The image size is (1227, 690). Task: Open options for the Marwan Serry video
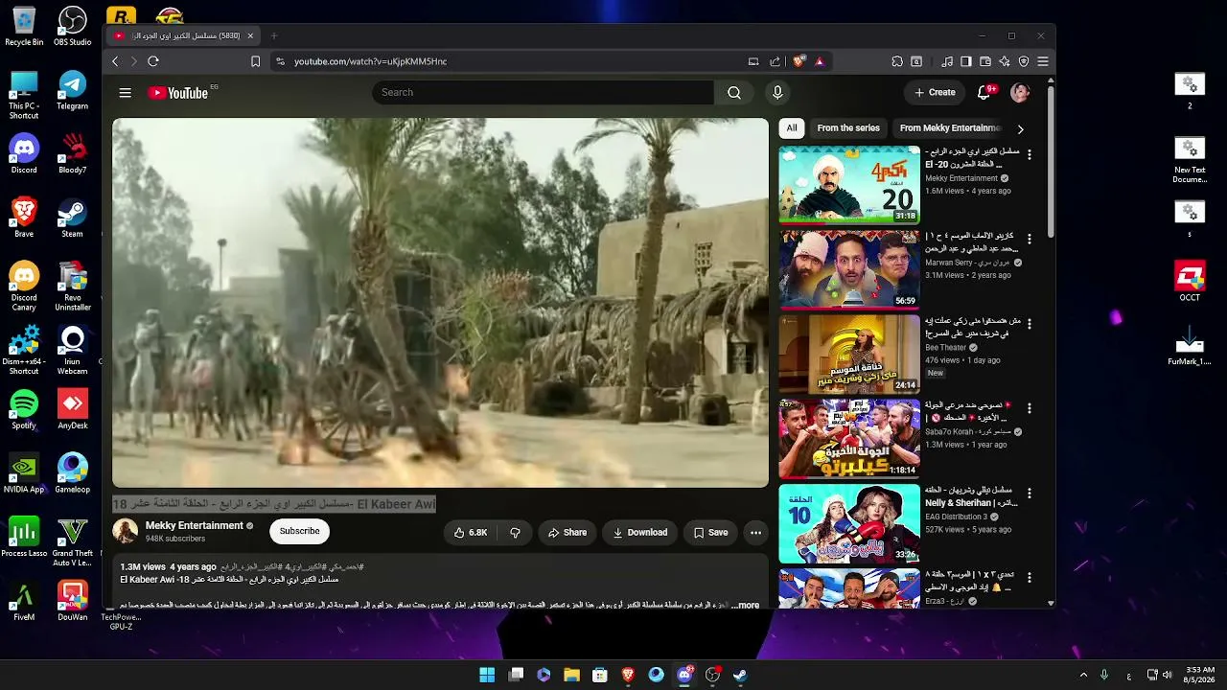click(1030, 238)
